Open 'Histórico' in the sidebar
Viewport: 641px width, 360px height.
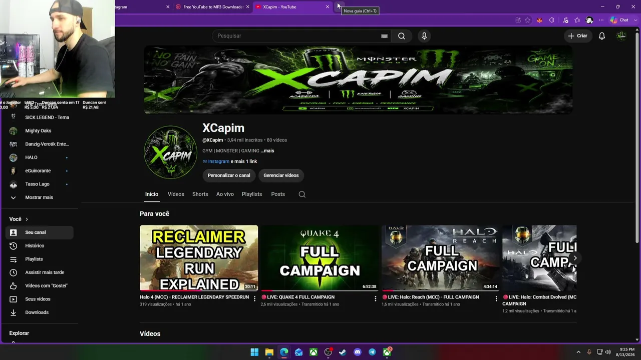40,246
